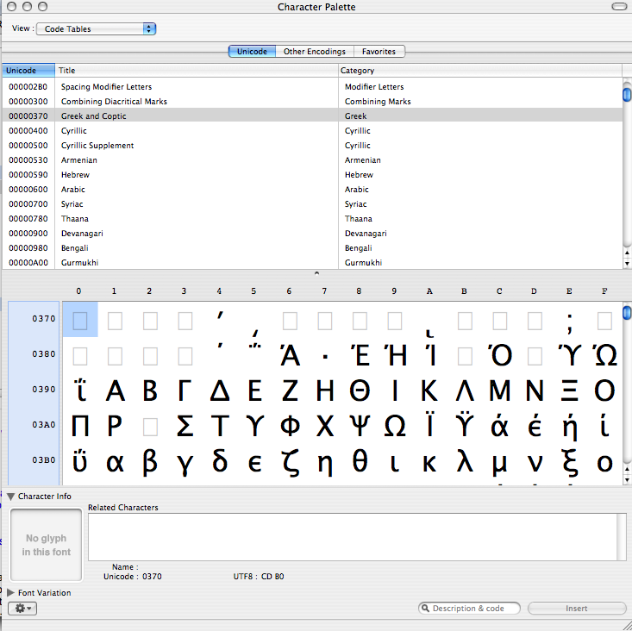Select the Greek and Coptic row
This screenshot has width=632, height=631.
tap(312, 116)
